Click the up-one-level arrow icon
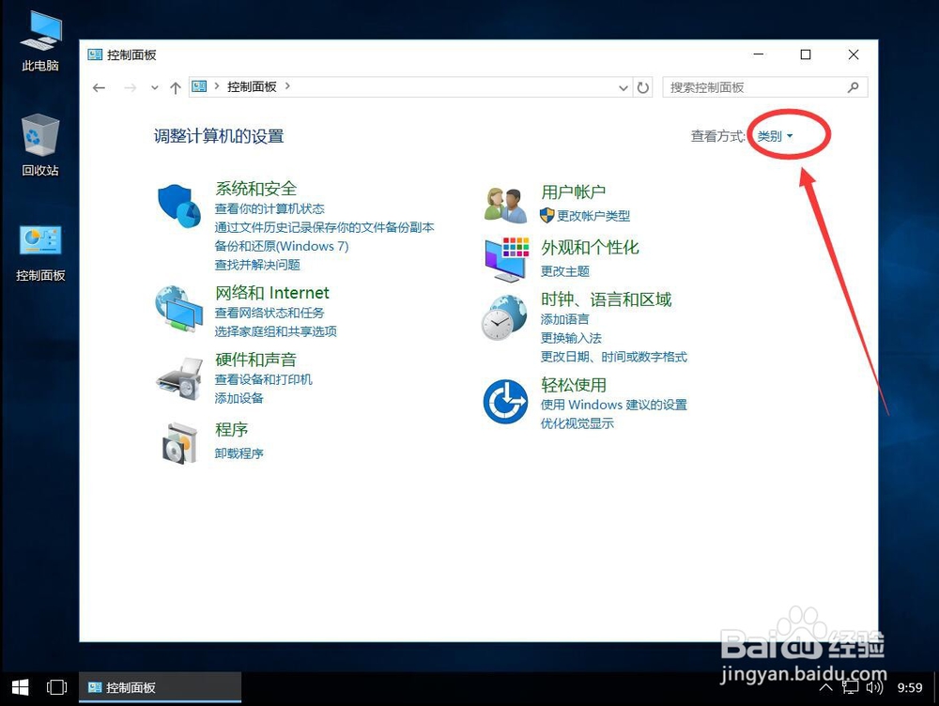Image resolution: width=939 pixels, height=706 pixels. tap(175, 87)
